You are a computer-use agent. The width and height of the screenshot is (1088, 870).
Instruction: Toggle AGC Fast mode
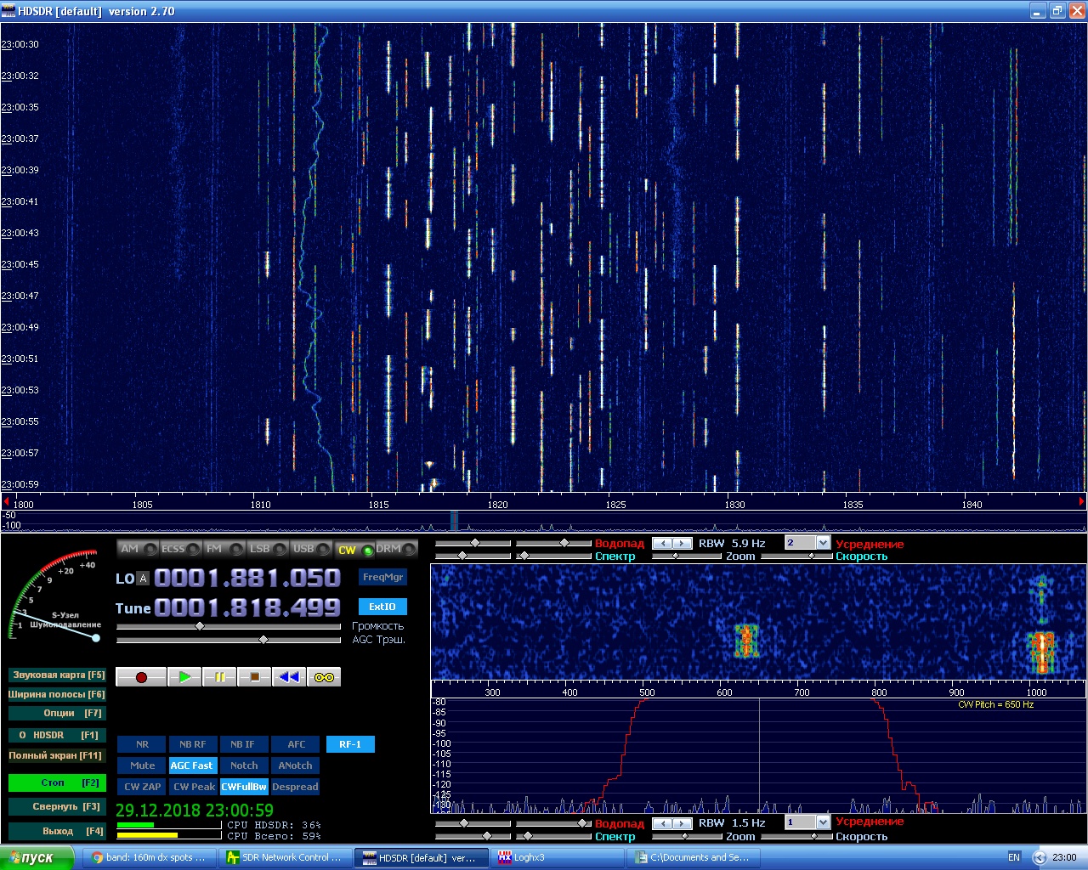tap(192, 765)
